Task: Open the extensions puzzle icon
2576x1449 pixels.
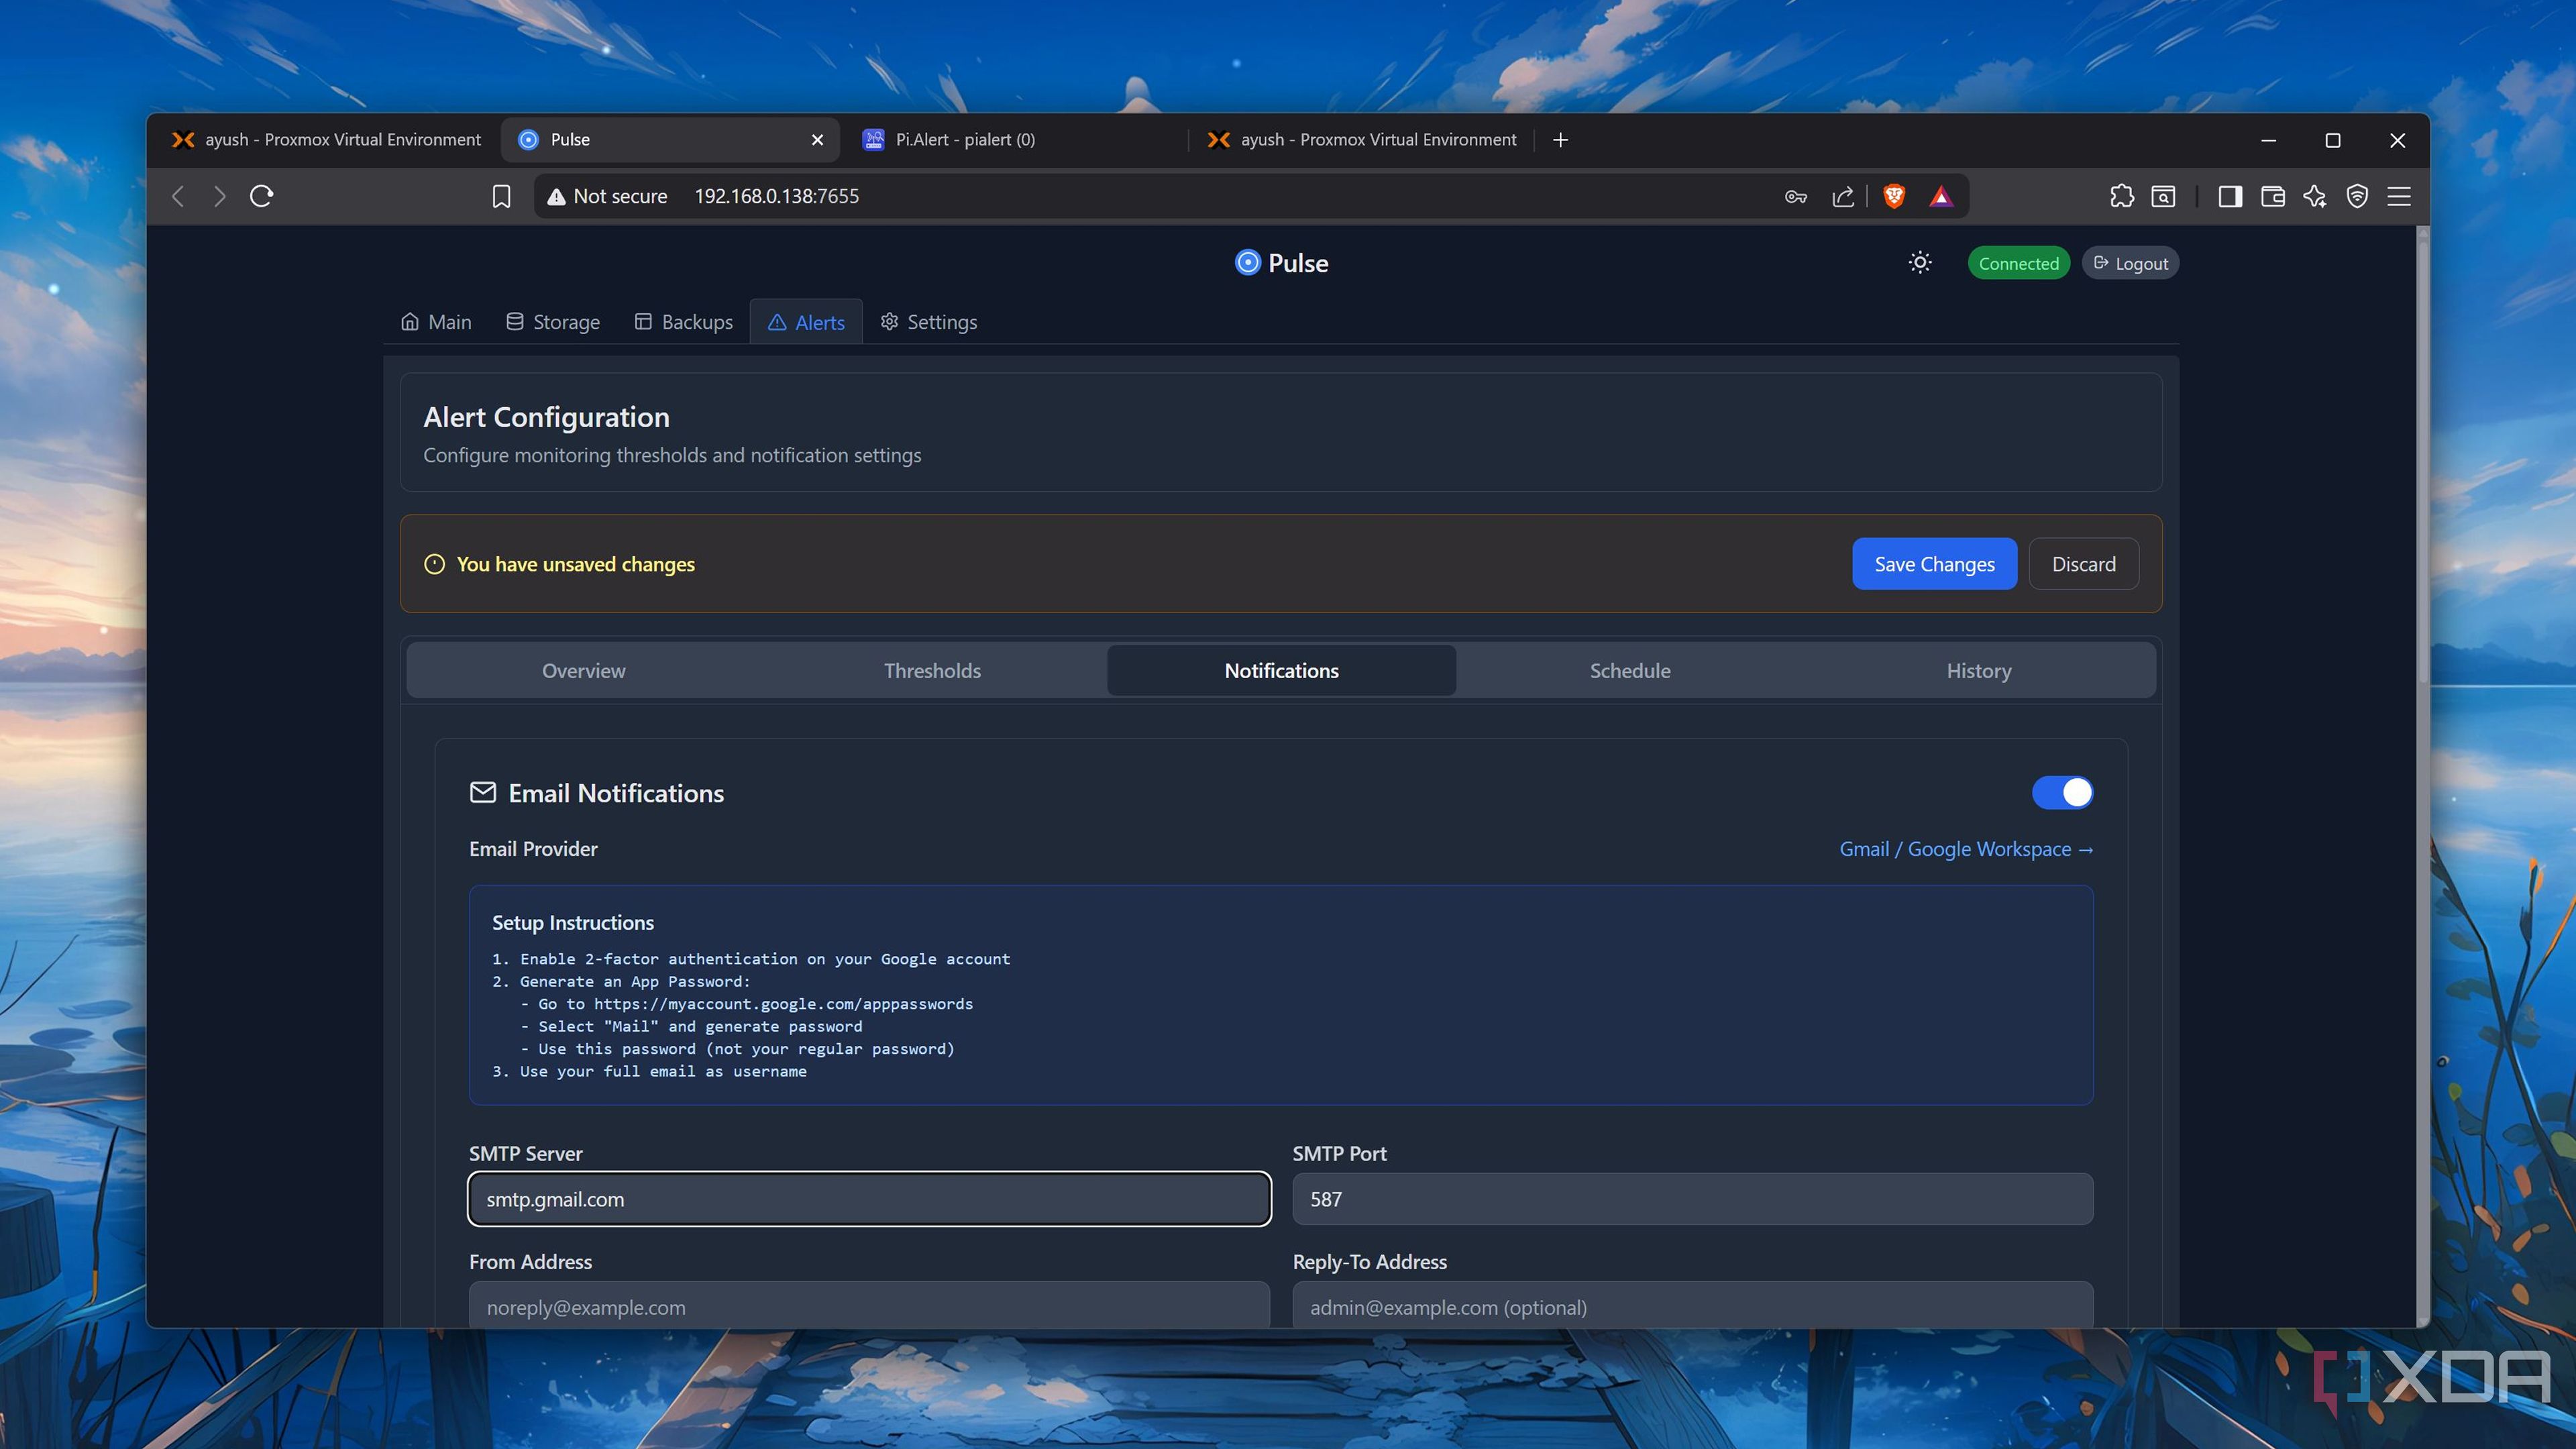Action: pos(2121,196)
